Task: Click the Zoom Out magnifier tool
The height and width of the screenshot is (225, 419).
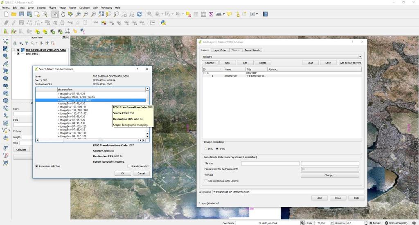Action: click(86, 14)
